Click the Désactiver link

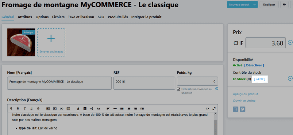click(254, 65)
